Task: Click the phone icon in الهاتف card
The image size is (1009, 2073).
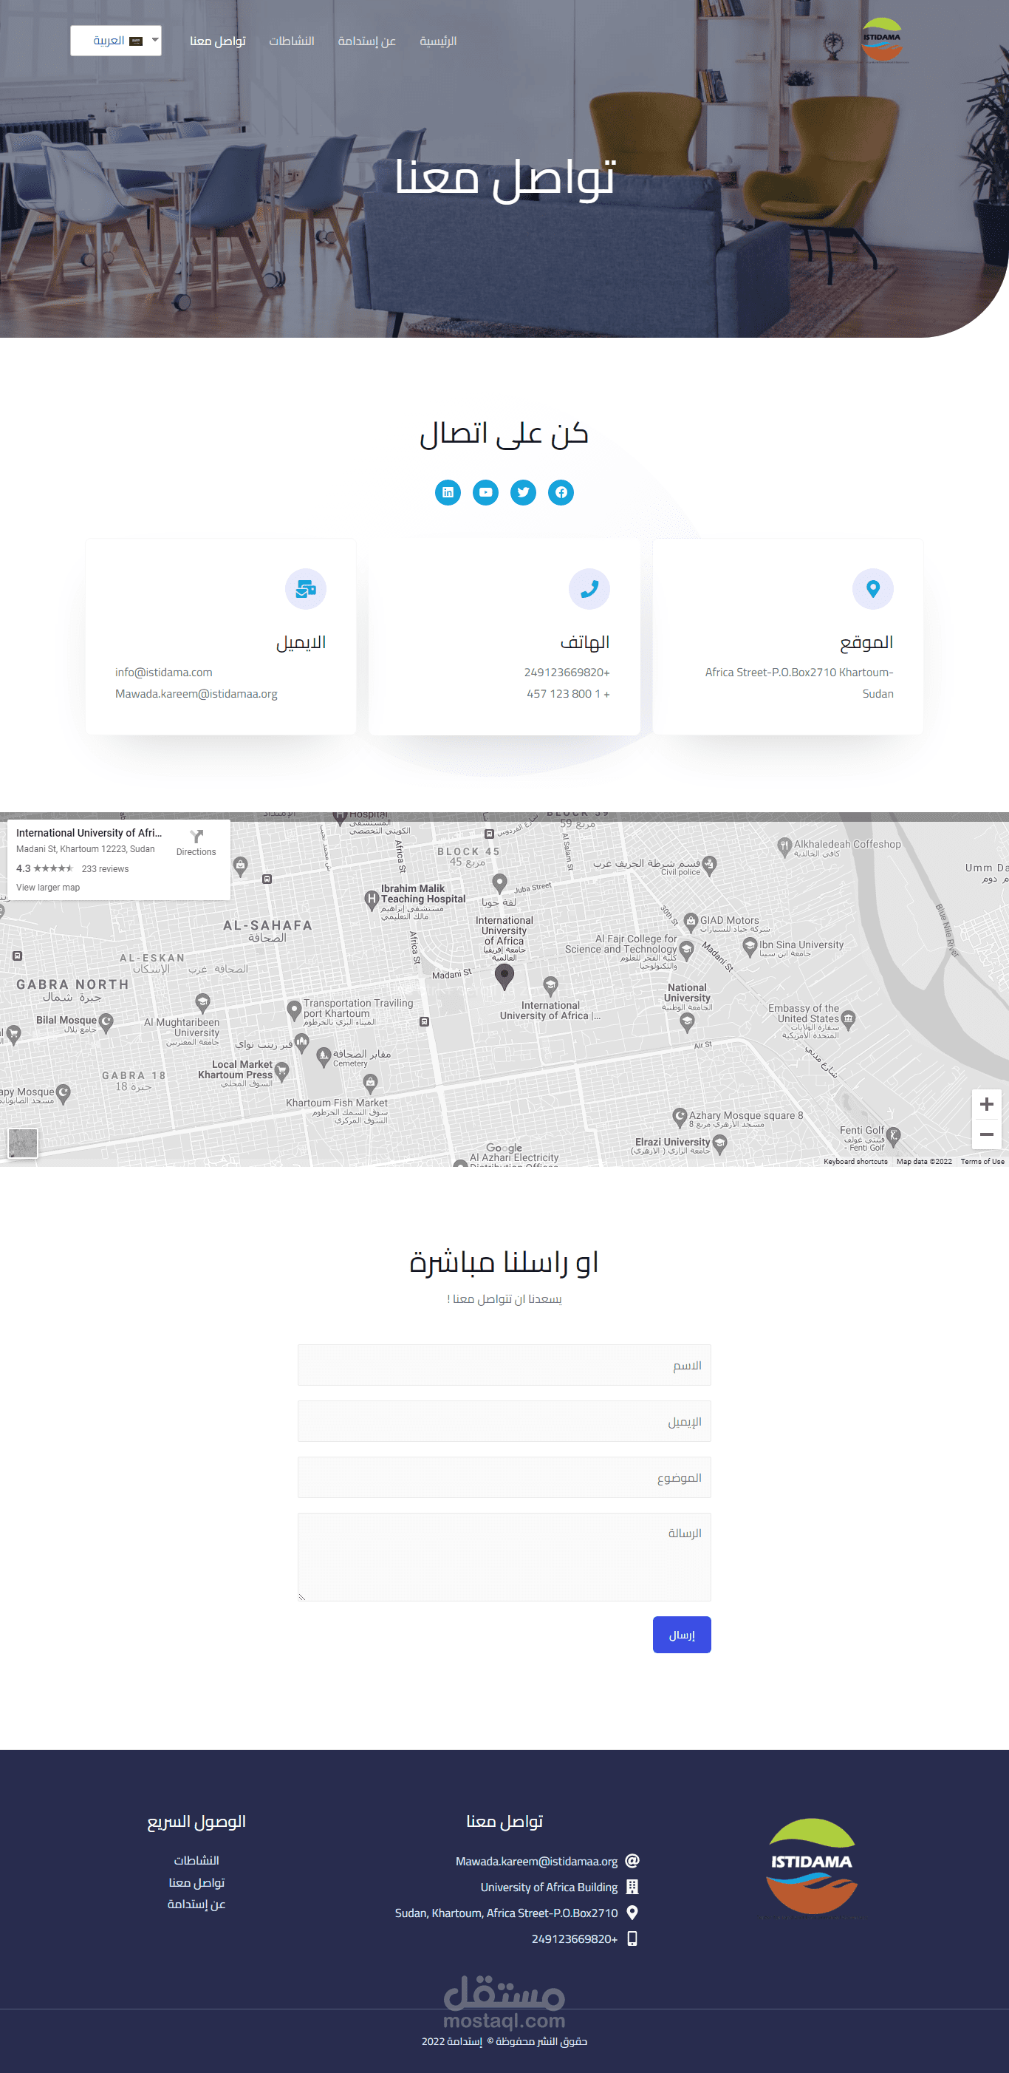Action: coord(589,589)
